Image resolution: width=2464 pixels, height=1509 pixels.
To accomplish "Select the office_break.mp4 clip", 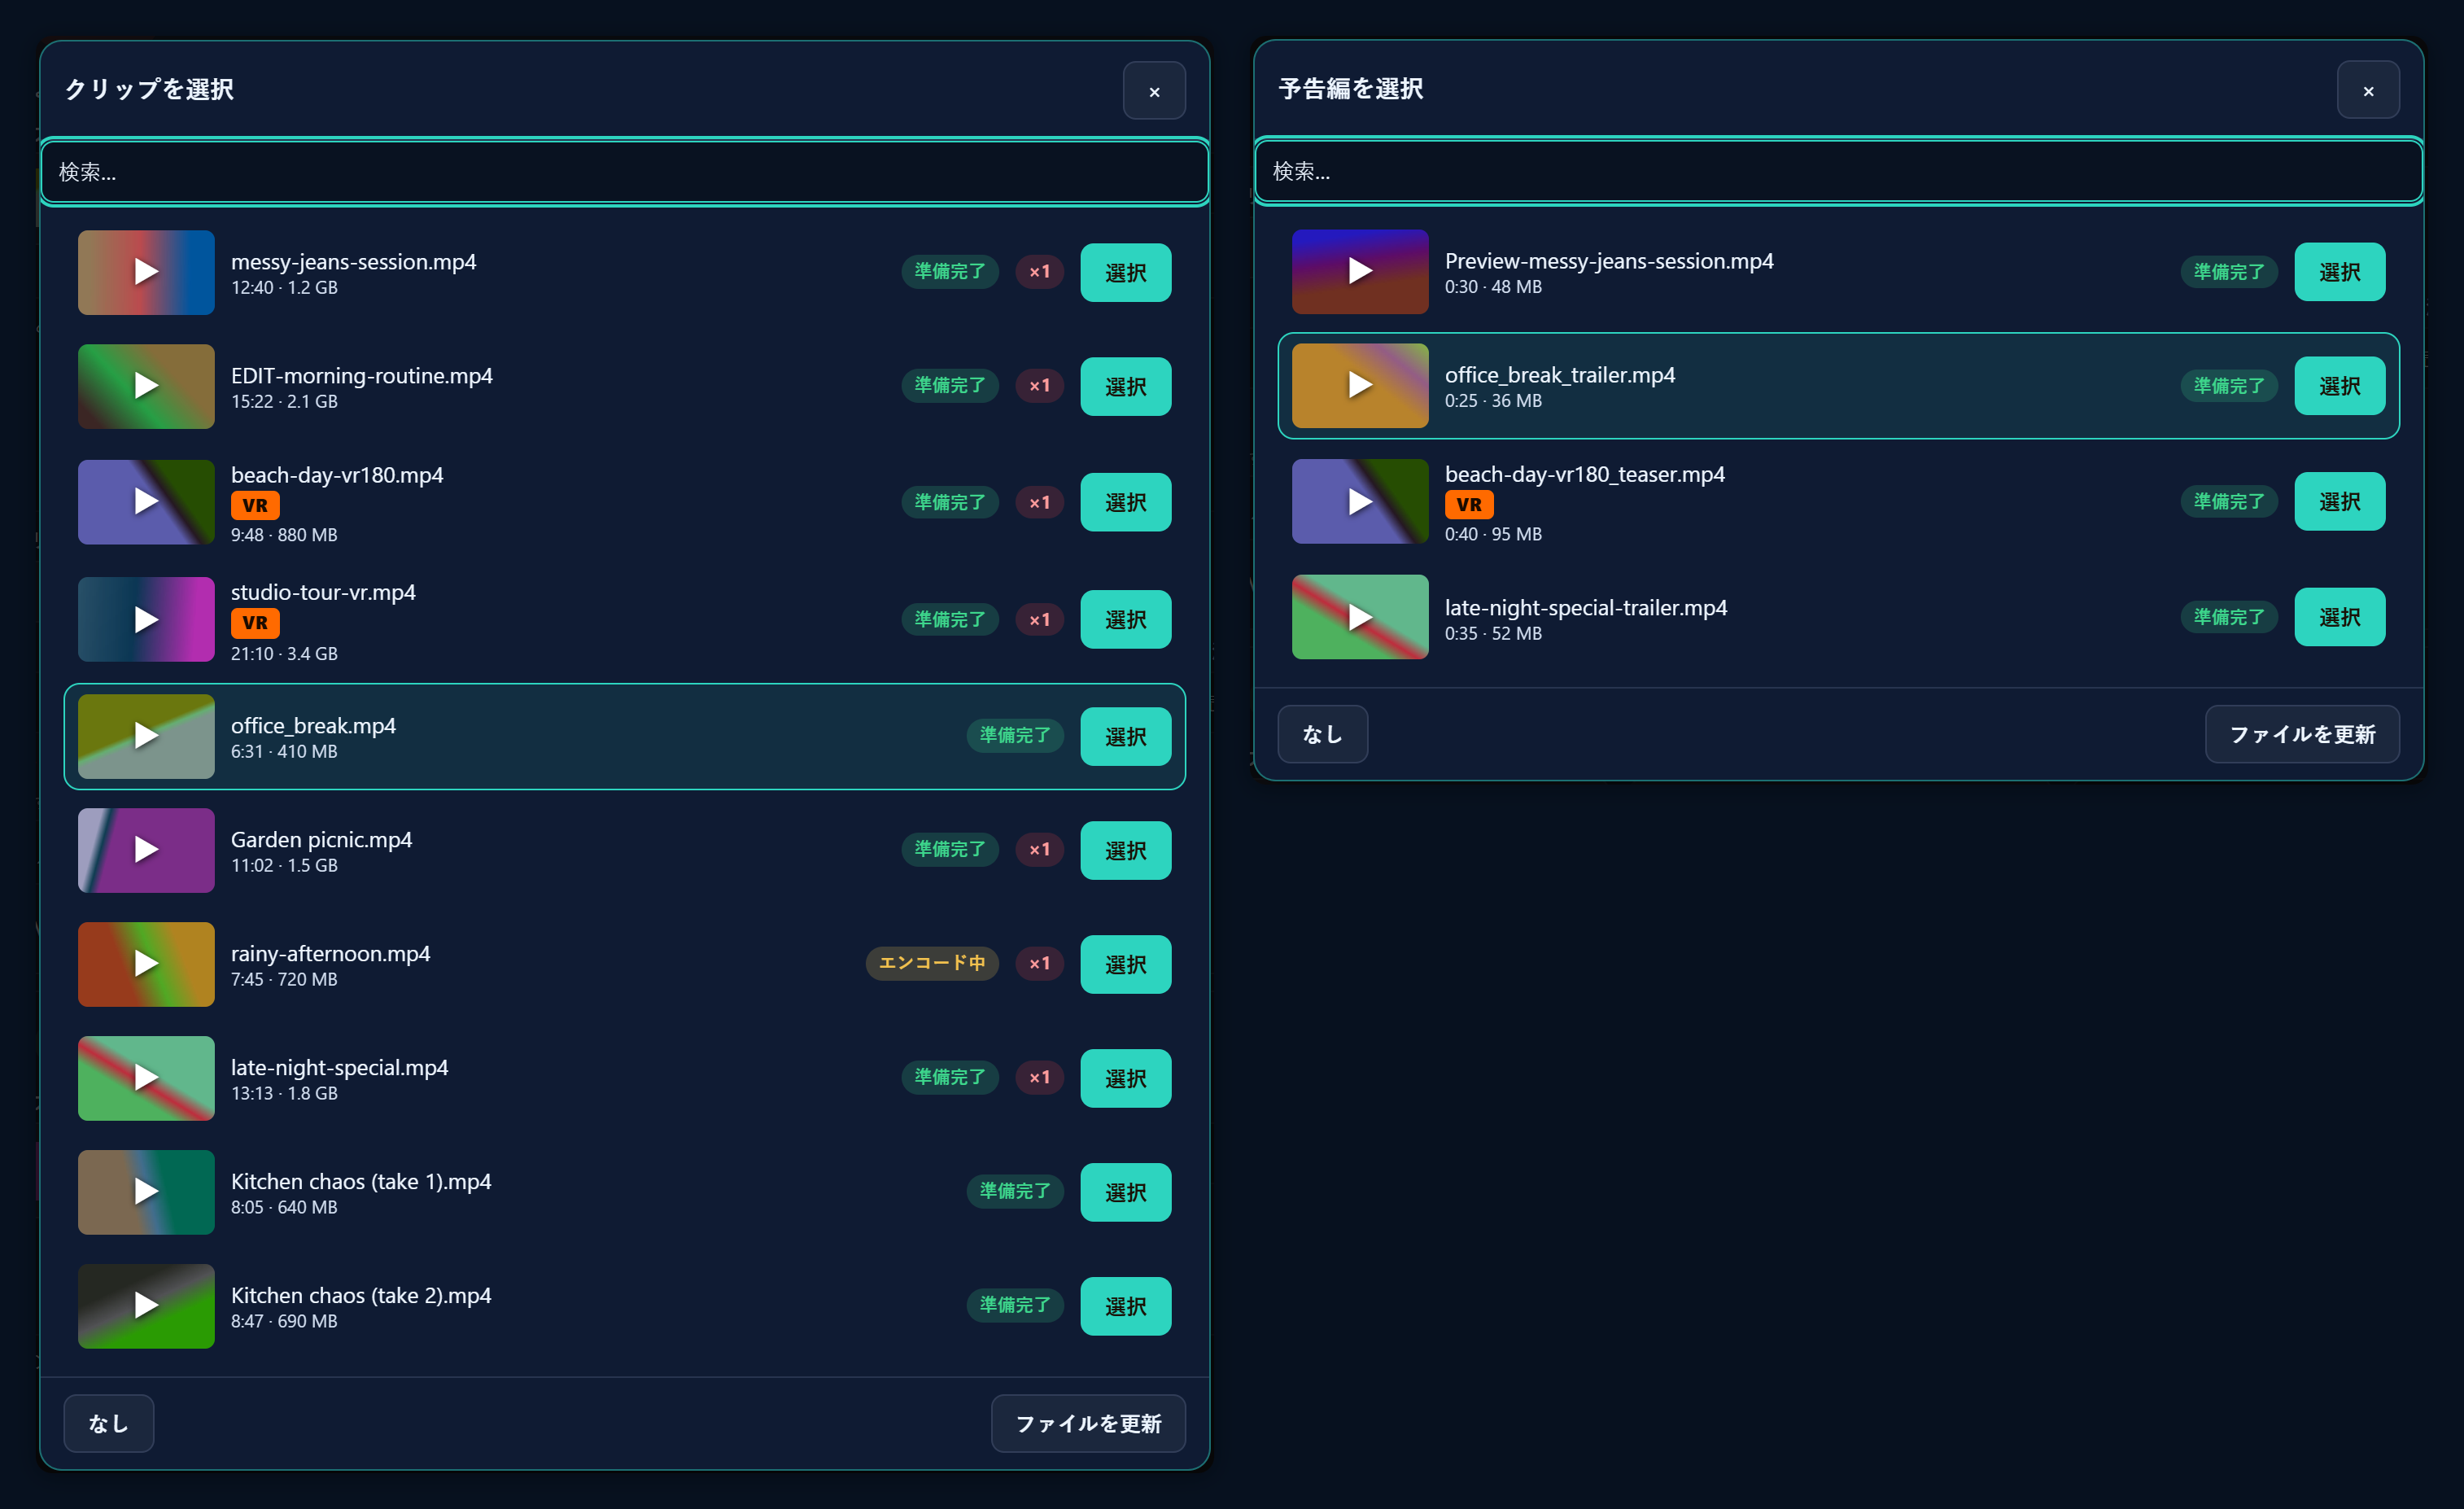I will 1125,736.
